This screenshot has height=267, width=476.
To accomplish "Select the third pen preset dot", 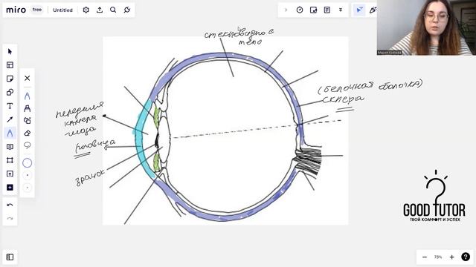I will [x=27, y=188].
